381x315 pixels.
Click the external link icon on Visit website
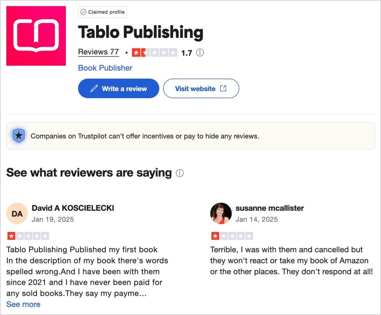pyautogui.click(x=223, y=89)
